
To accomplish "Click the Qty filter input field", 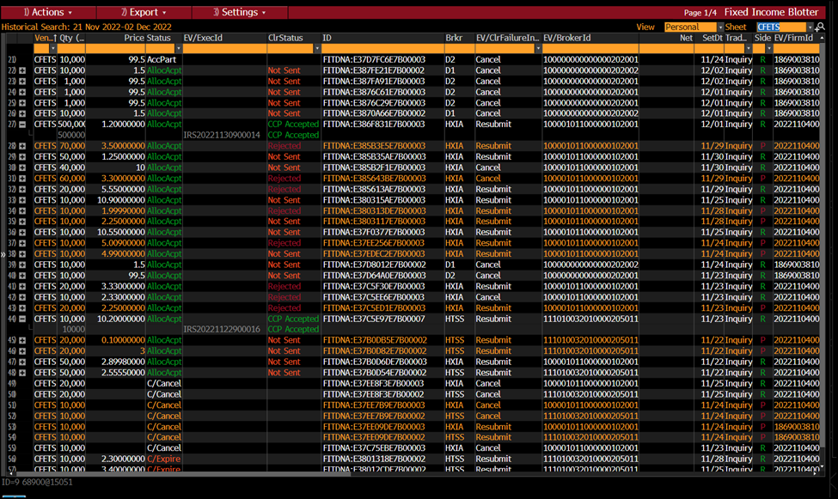I will (x=71, y=49).
